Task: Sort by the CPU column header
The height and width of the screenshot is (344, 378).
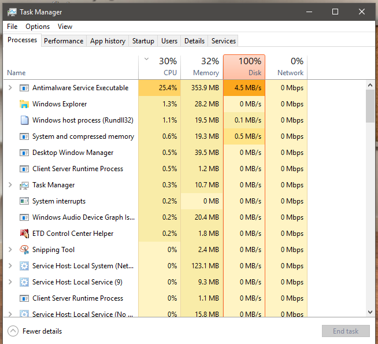Action: click(x=160, y=67)
